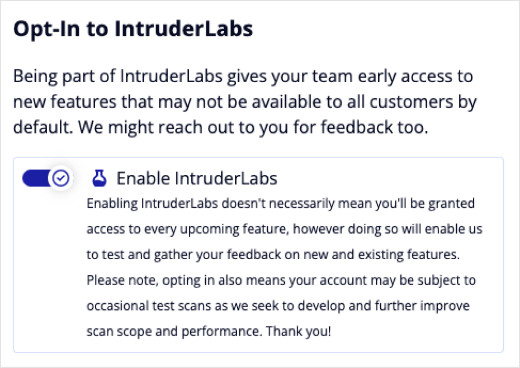Click the flask icon beside Enable IntruderLabs

99,178
